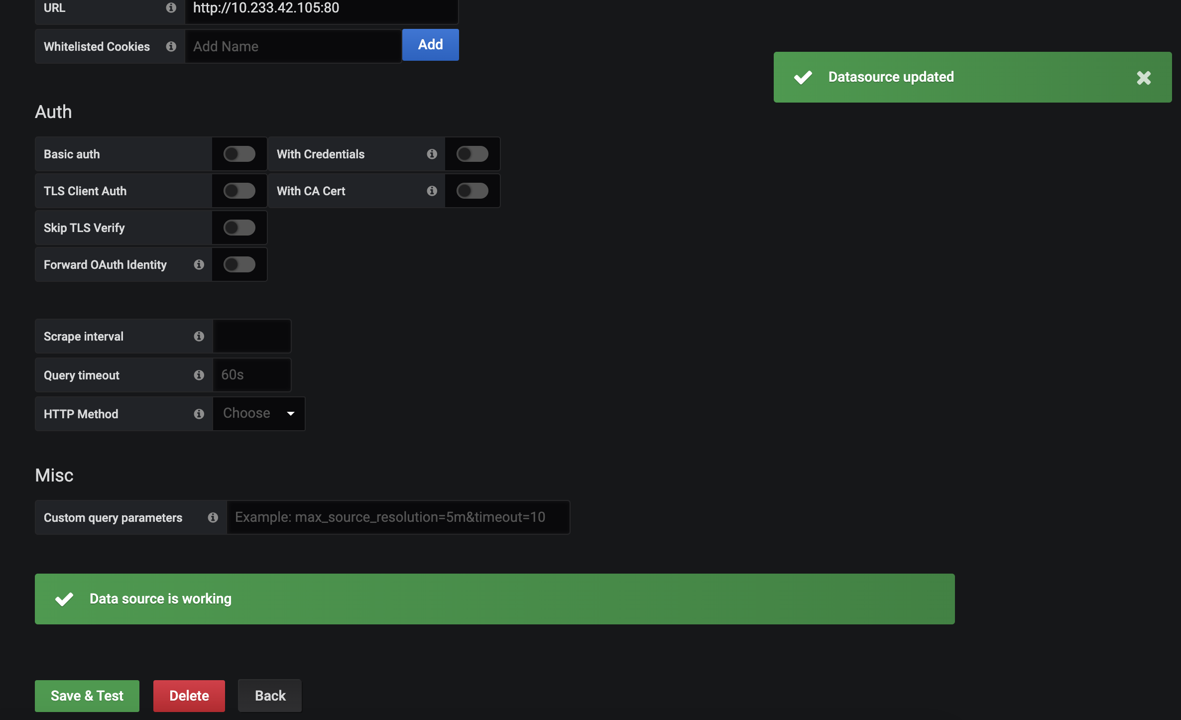Click the Query timeout info icon
This screenshot has width=1181, height=720.
coord(199,375)
